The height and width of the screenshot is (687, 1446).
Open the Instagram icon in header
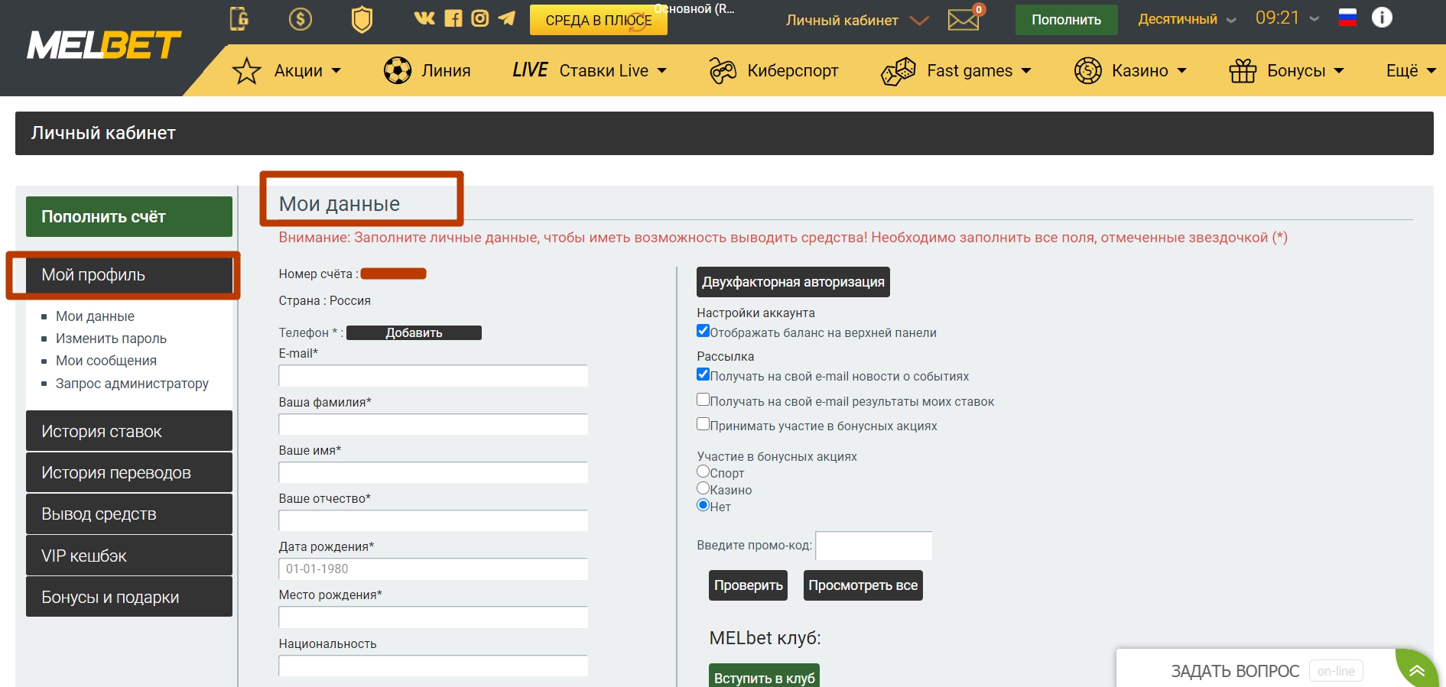click(480, 18)
